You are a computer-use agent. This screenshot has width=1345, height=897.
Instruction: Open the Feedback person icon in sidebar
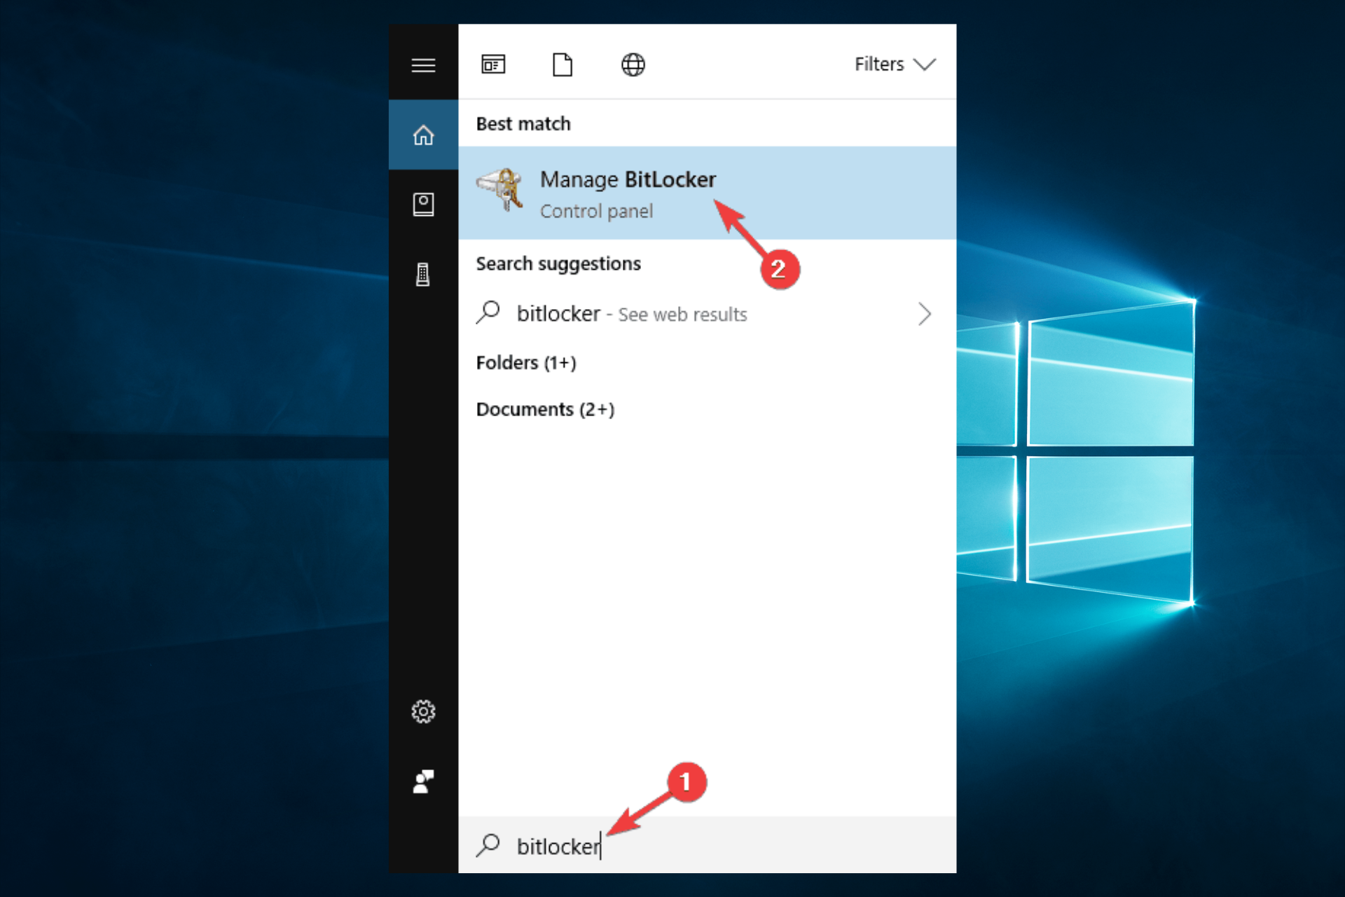pos(423,781)
